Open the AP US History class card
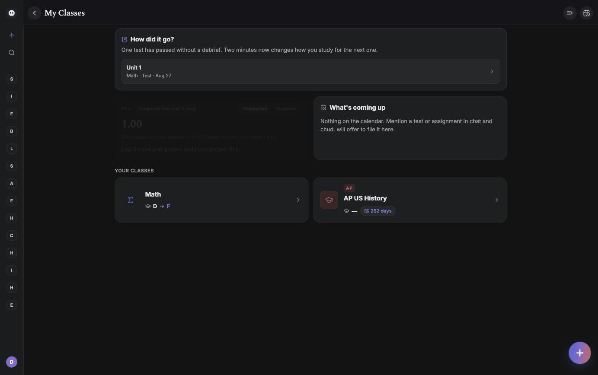 click(410, 200)
